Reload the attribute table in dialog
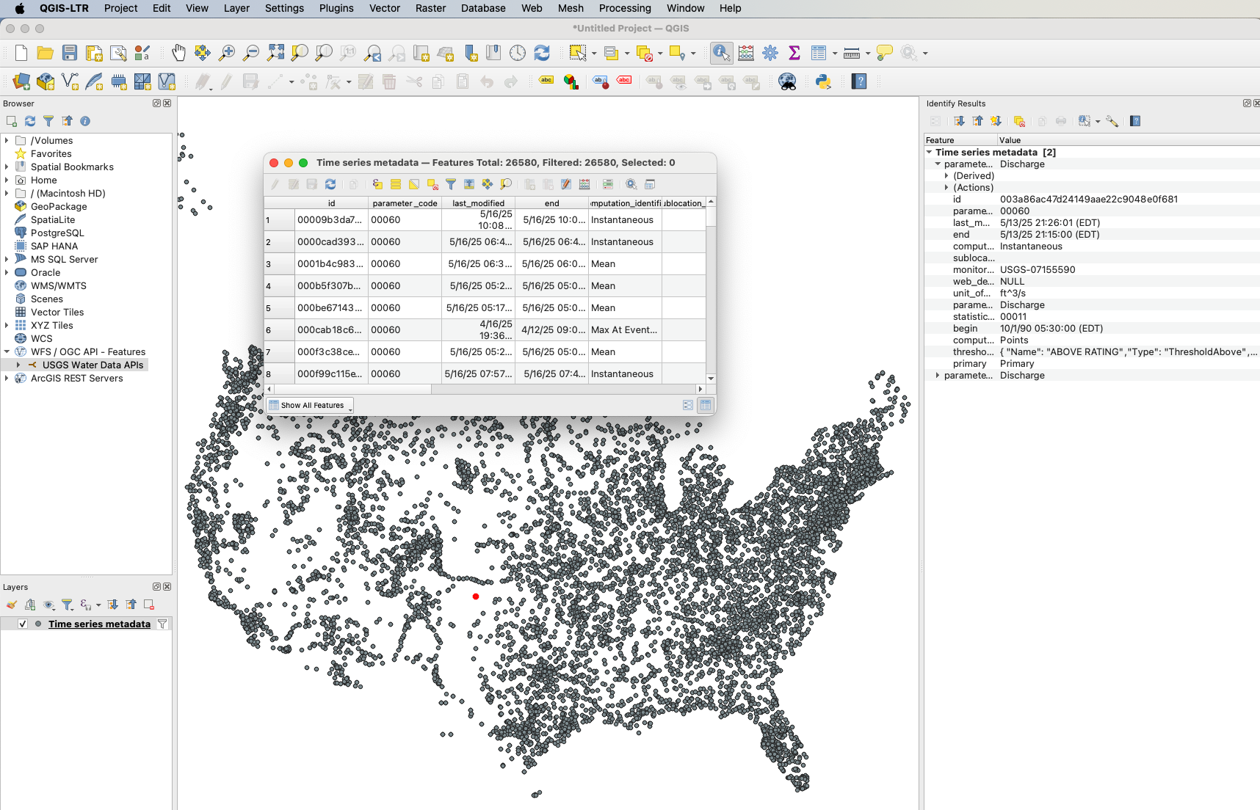 click(330, 184)
